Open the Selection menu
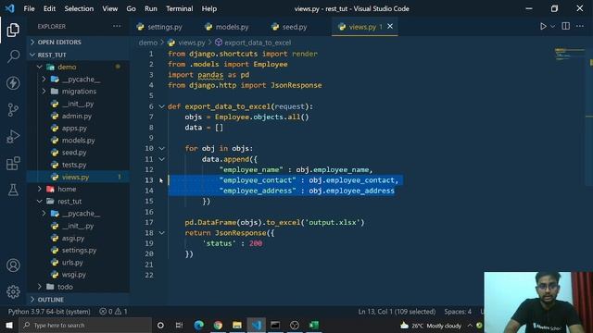593x333 pixels. 79,8
